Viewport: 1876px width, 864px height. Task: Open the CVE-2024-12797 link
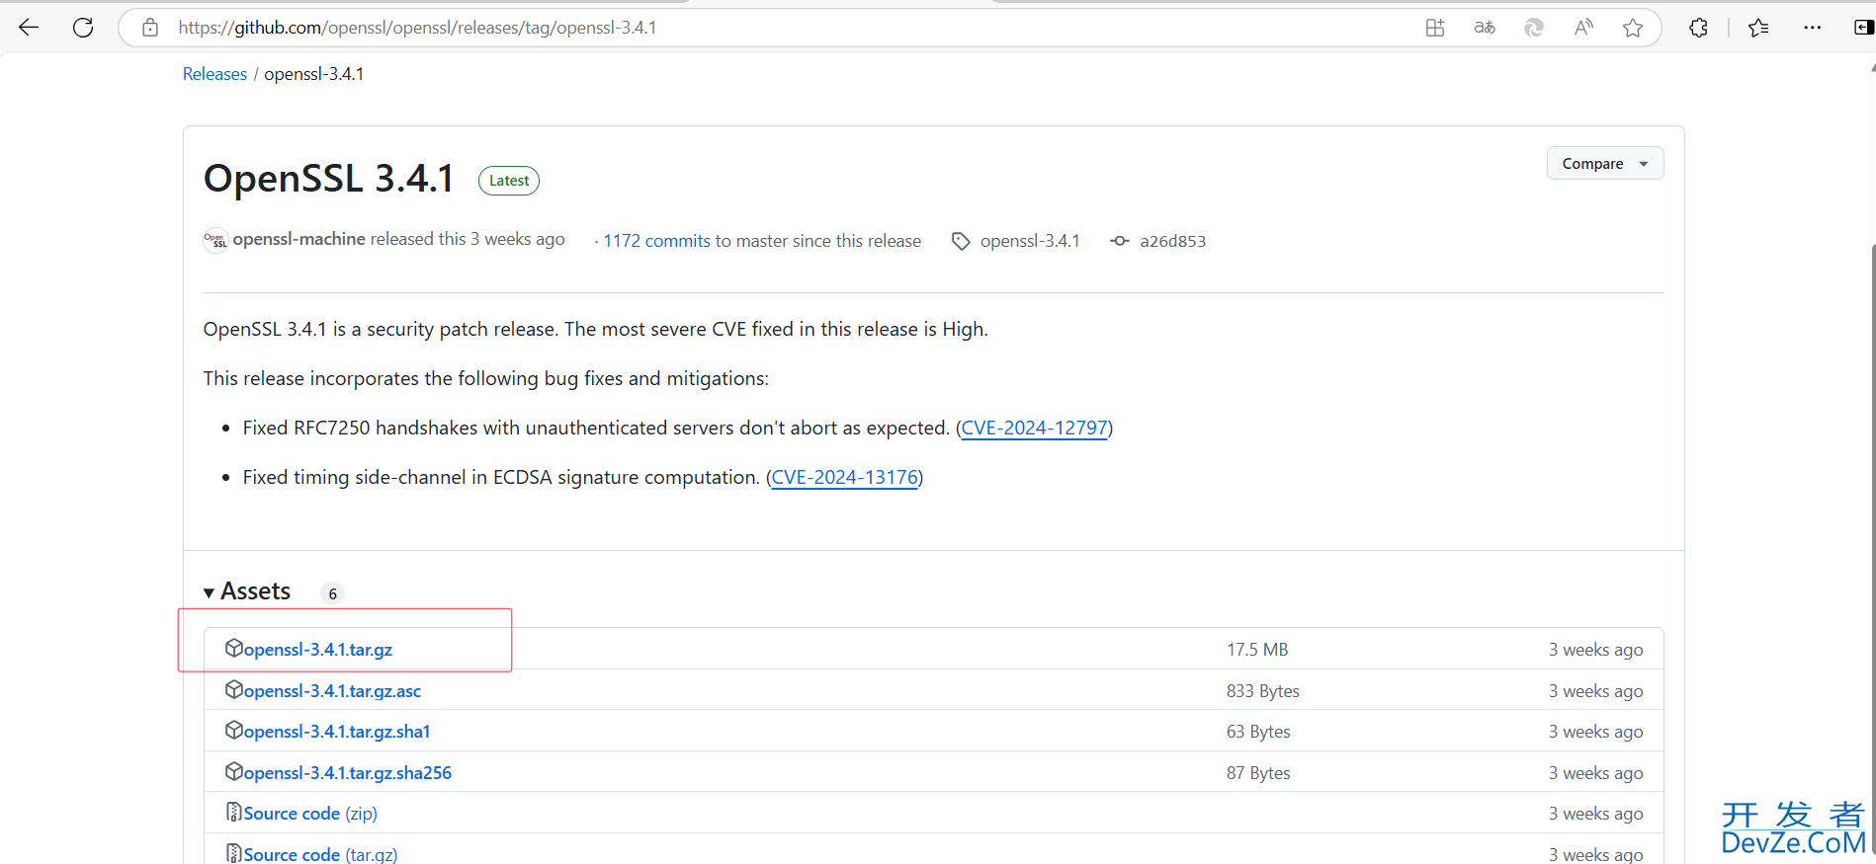tap(1034, 428)
